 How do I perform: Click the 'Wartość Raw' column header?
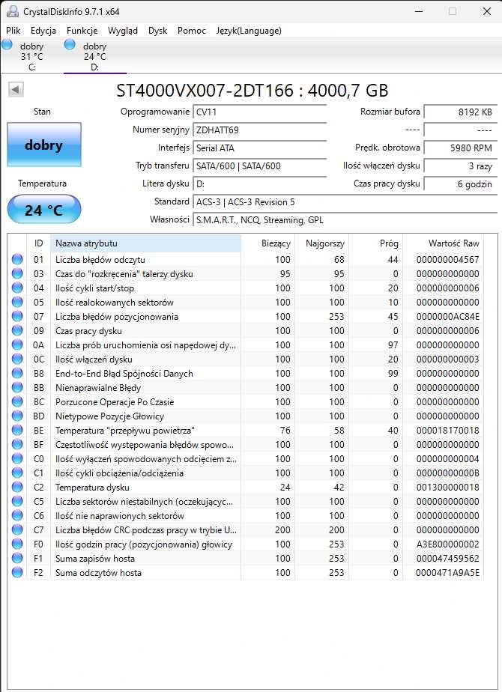(444, 243)
